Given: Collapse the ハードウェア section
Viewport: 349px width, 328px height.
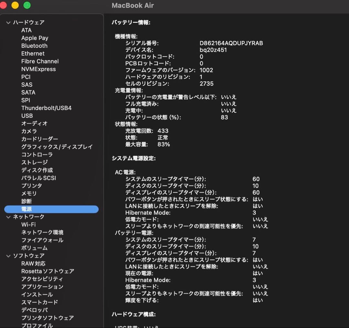Looking at the screenshot, I should (x=8, y=22).
